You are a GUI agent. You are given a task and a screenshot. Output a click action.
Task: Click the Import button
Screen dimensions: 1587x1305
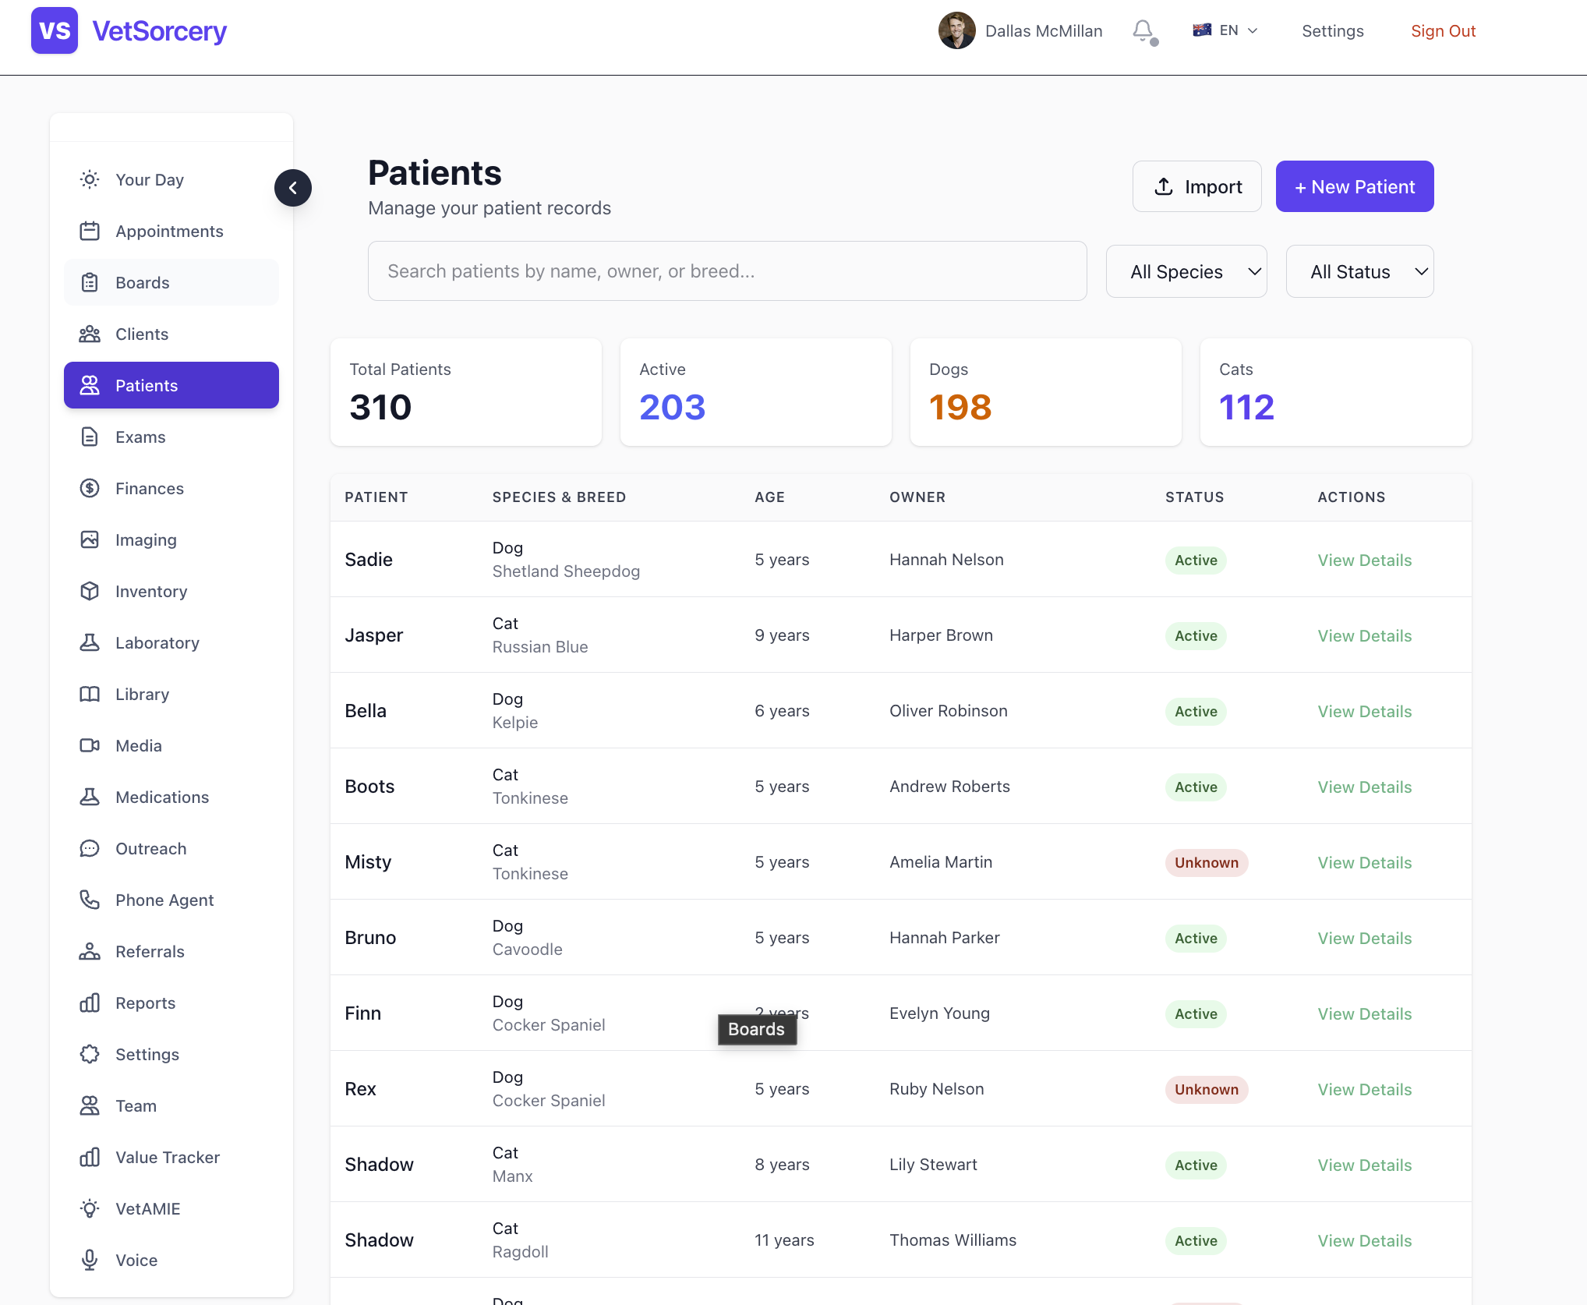pos(1196,186)
